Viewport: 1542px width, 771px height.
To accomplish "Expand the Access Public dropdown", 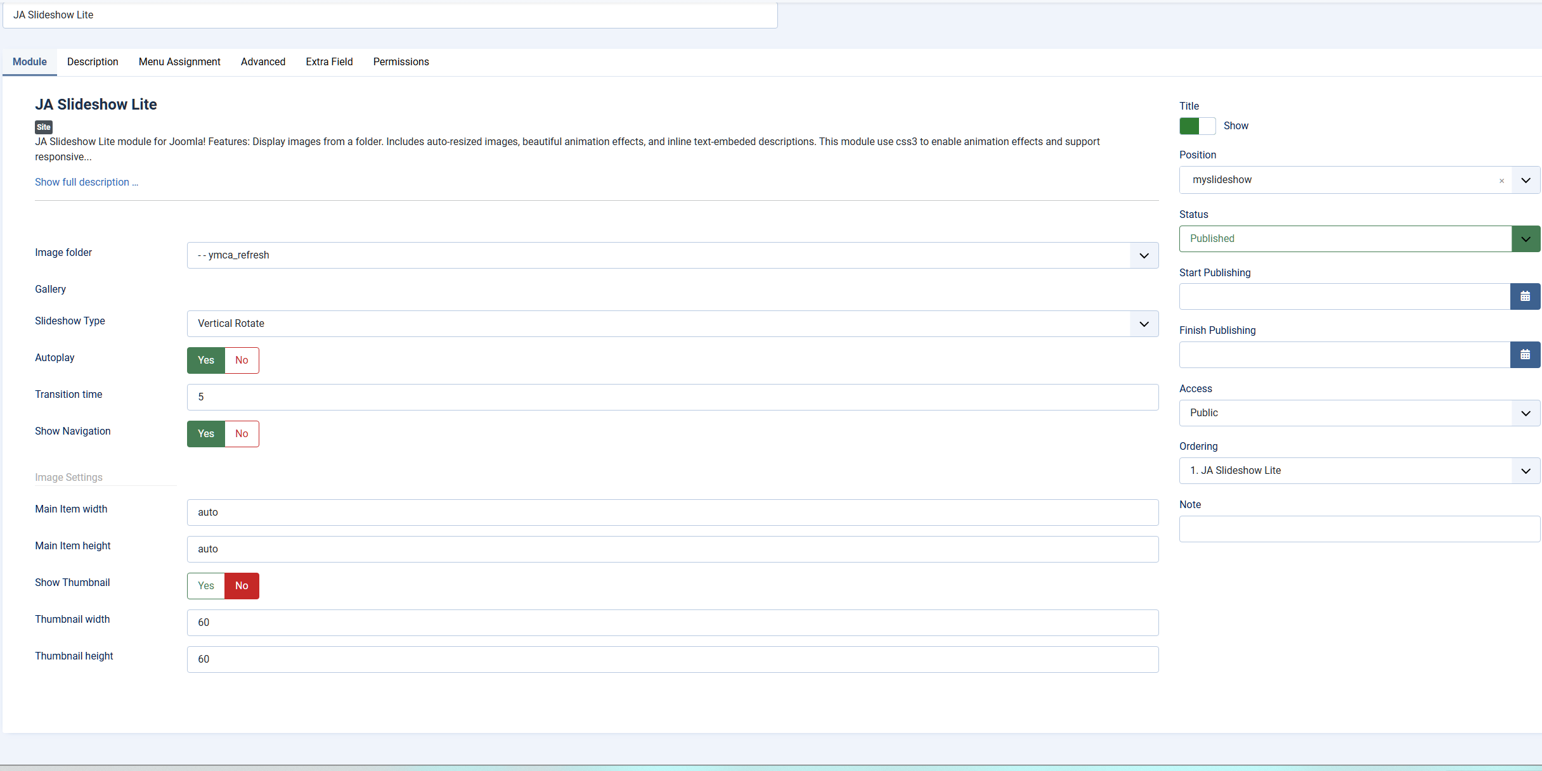I will [x=1359, y=413].
